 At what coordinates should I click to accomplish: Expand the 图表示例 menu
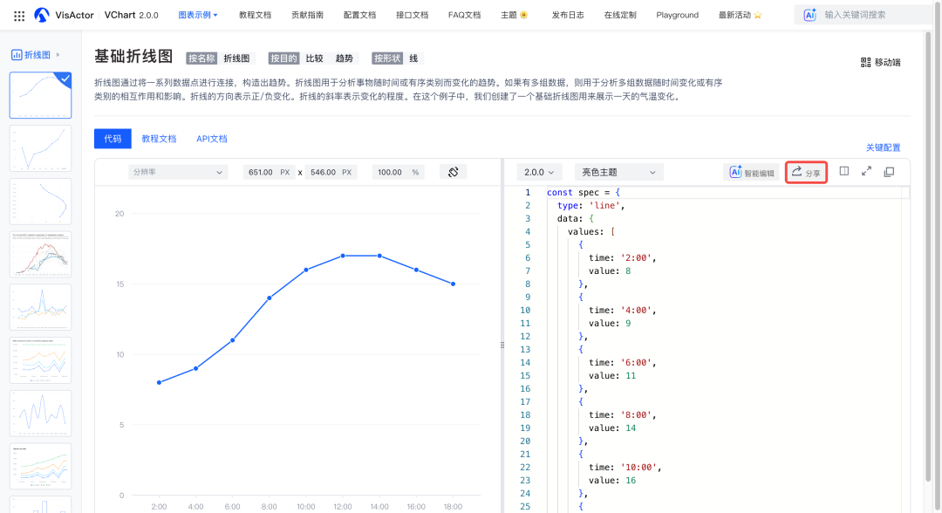[x=198, y=15]
